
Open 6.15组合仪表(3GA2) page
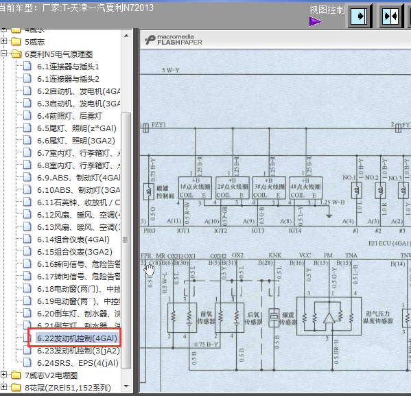[x=74, y=252]
